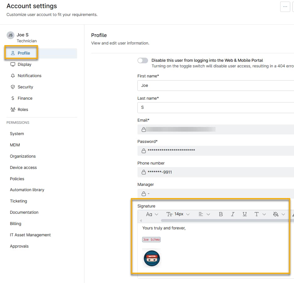Screen dimensions: 294x283
Task: Open the fill color bucket dropdown
Action: point(279,214)
